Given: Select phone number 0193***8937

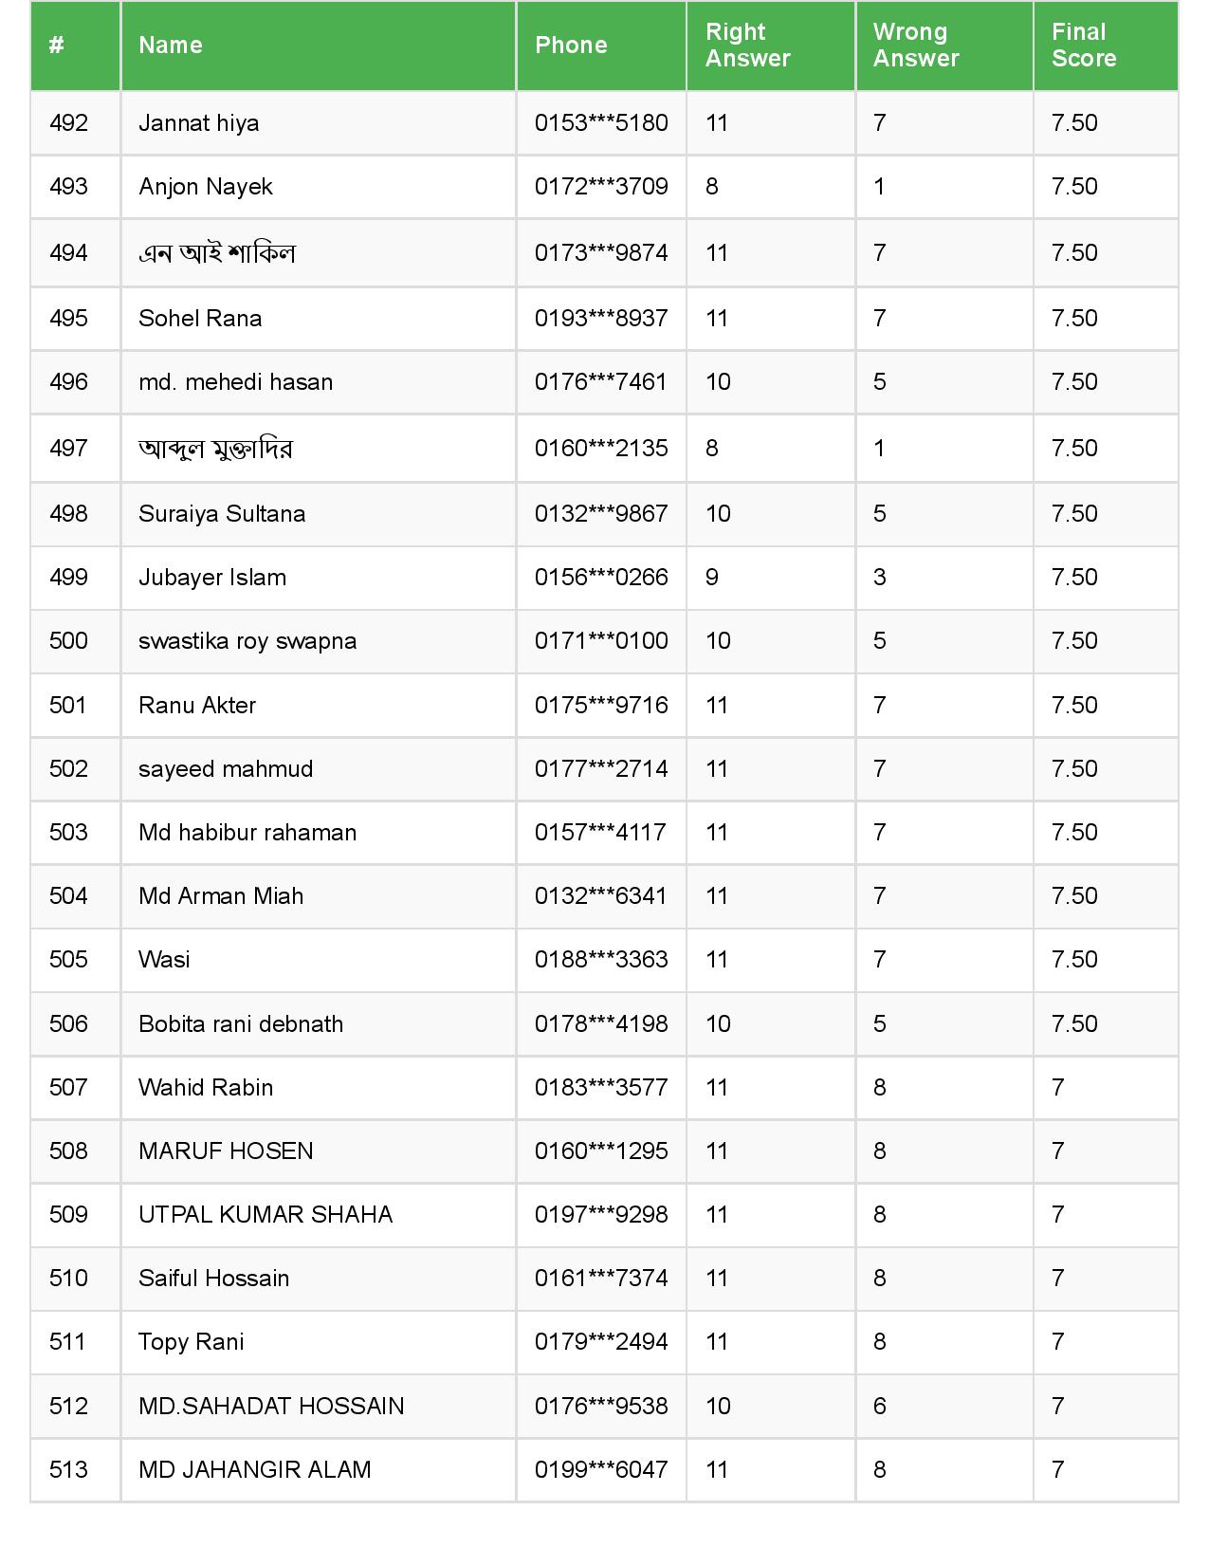Looking at the screenshot, I should pos(600,319).
